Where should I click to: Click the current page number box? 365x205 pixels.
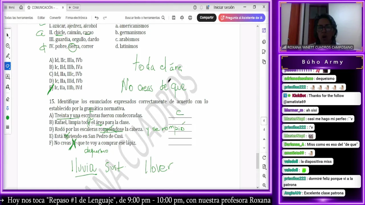point(264,121)
